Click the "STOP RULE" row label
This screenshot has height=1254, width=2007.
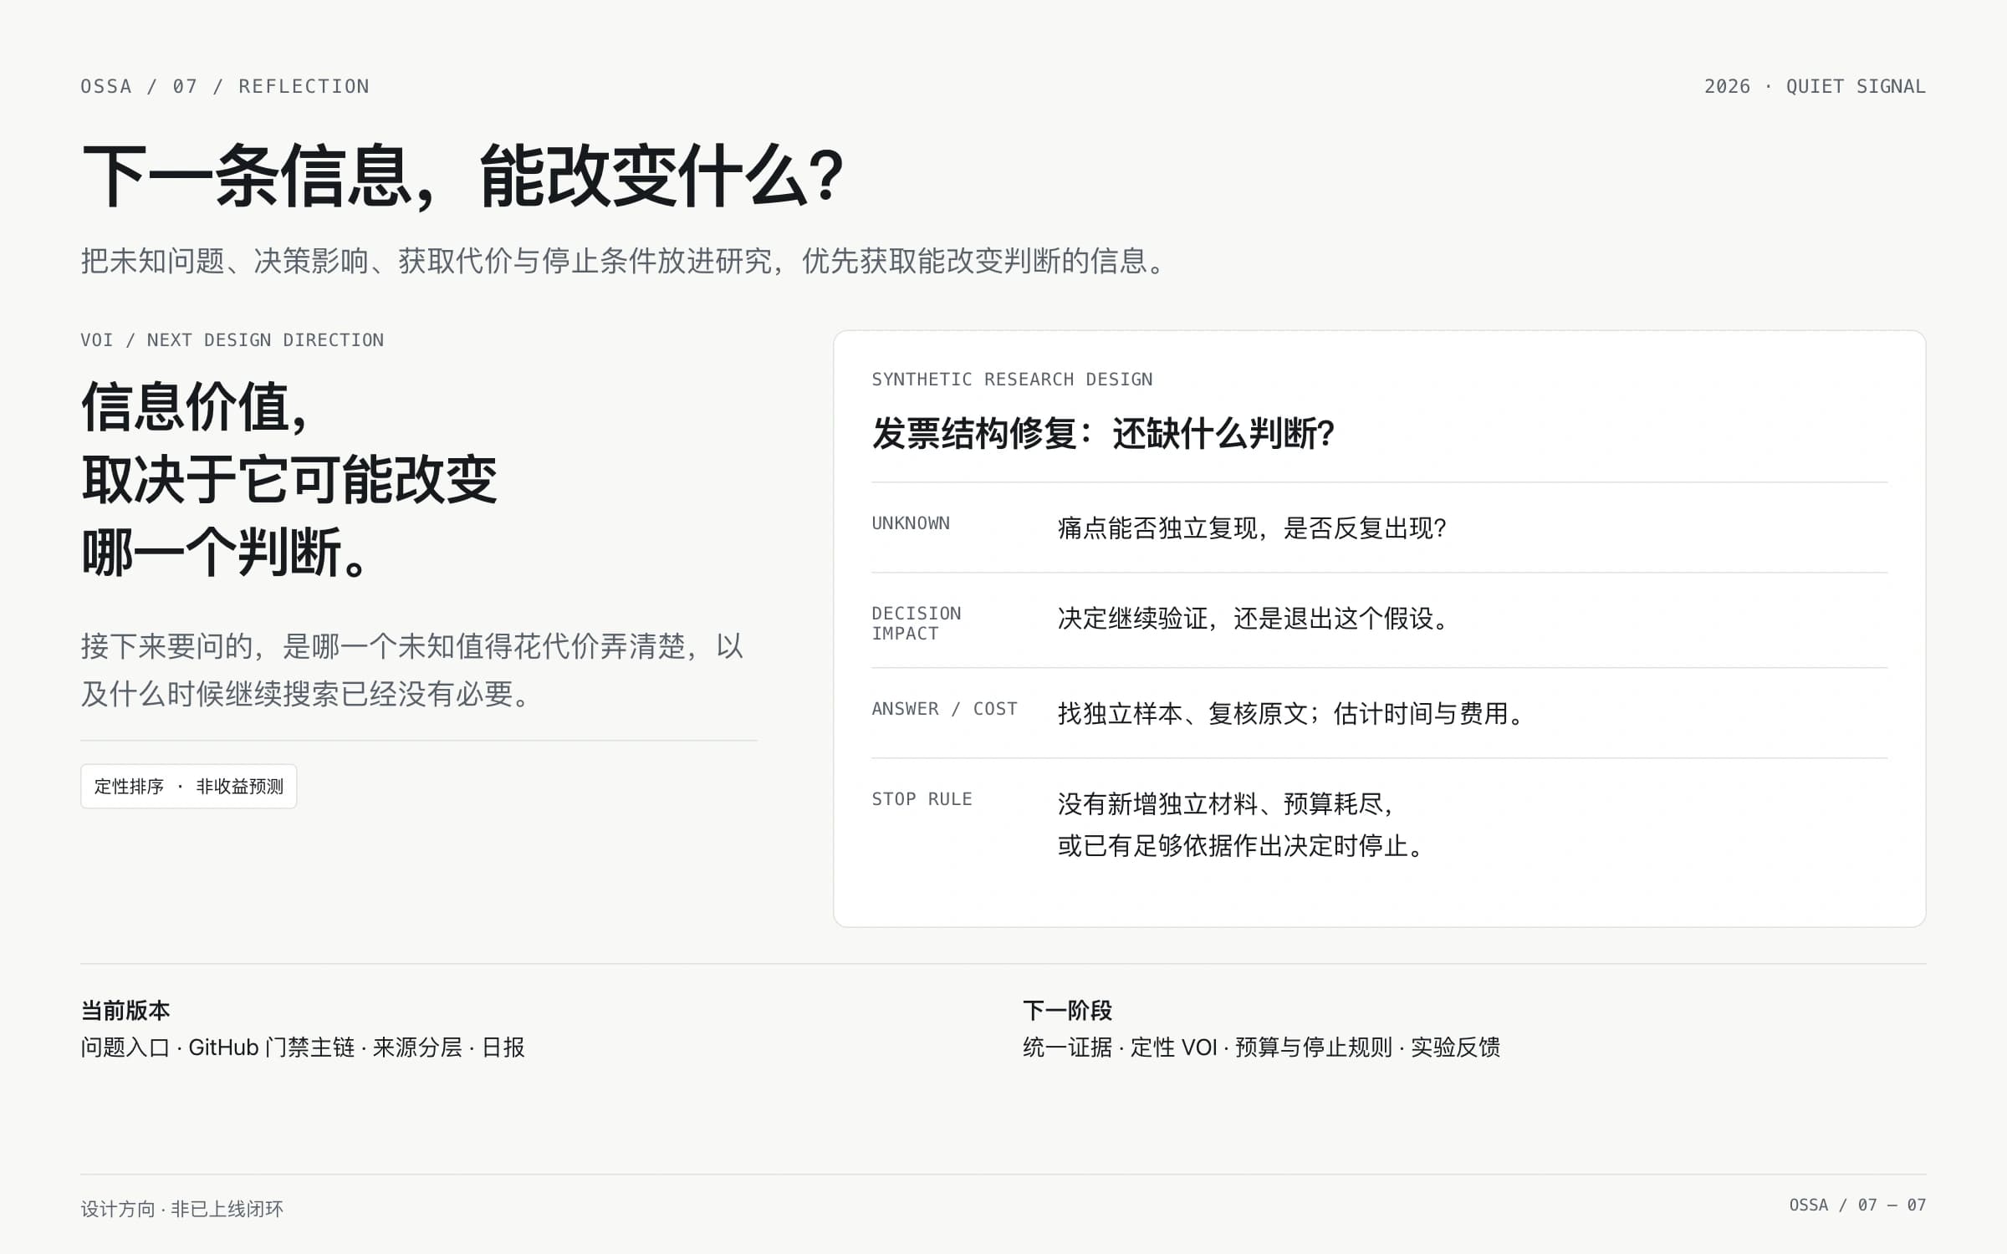pos(922,798)
